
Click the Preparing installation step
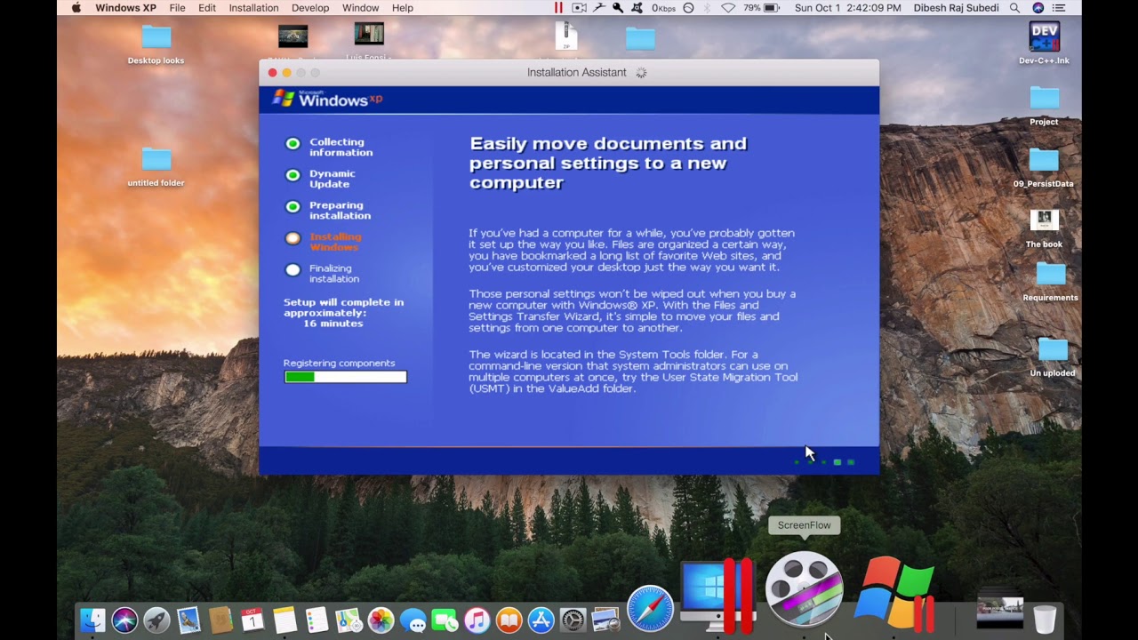pos(328,210)
